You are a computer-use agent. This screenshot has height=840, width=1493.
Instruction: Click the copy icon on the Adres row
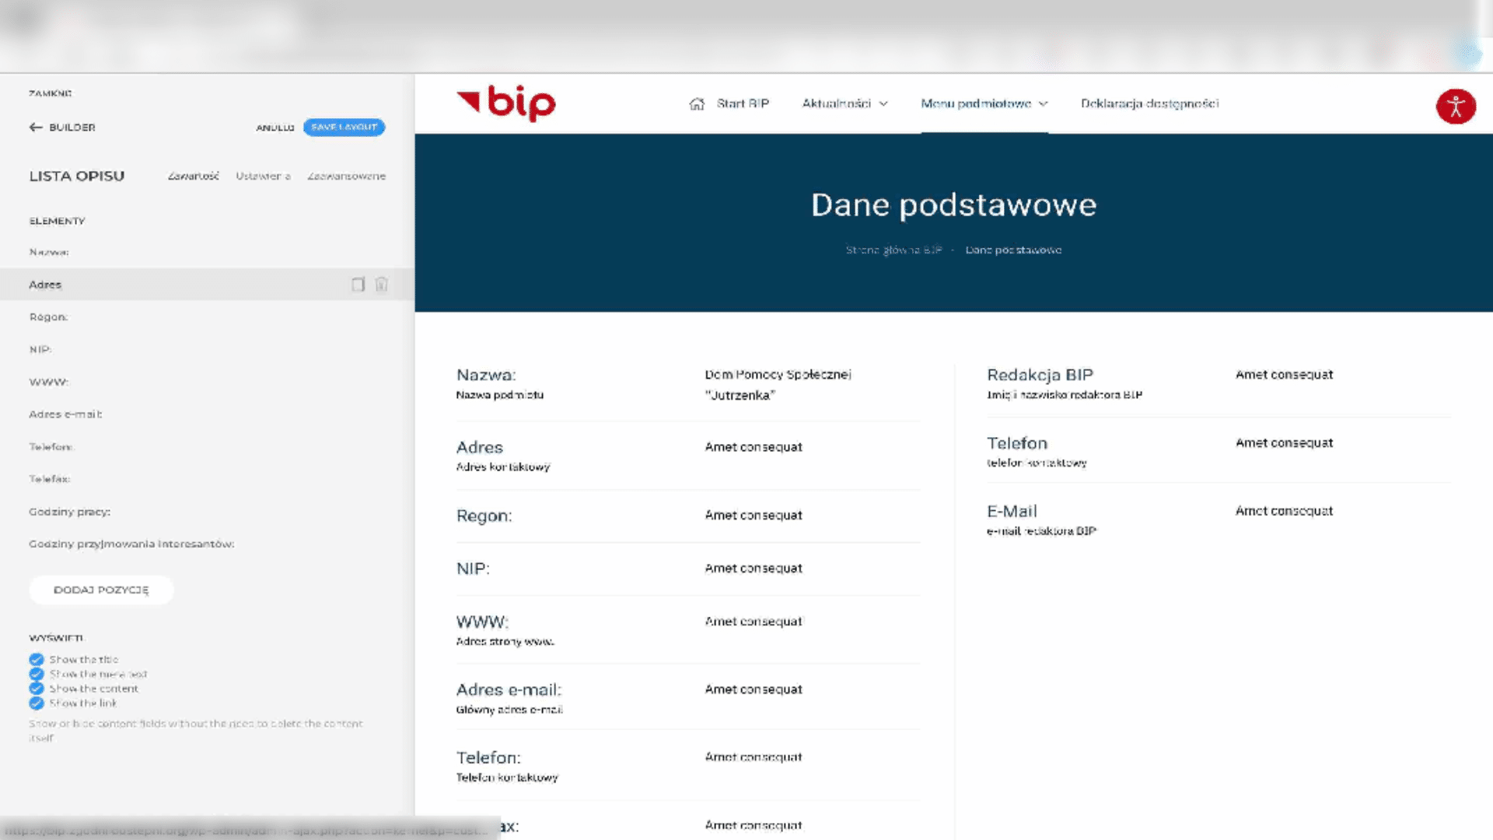click(358, 285)
